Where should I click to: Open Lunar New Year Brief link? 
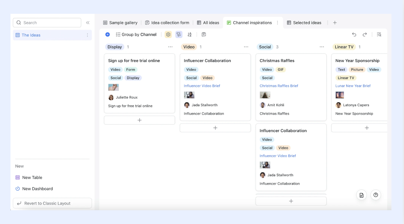pyautogui.click(x=353, y=86)
